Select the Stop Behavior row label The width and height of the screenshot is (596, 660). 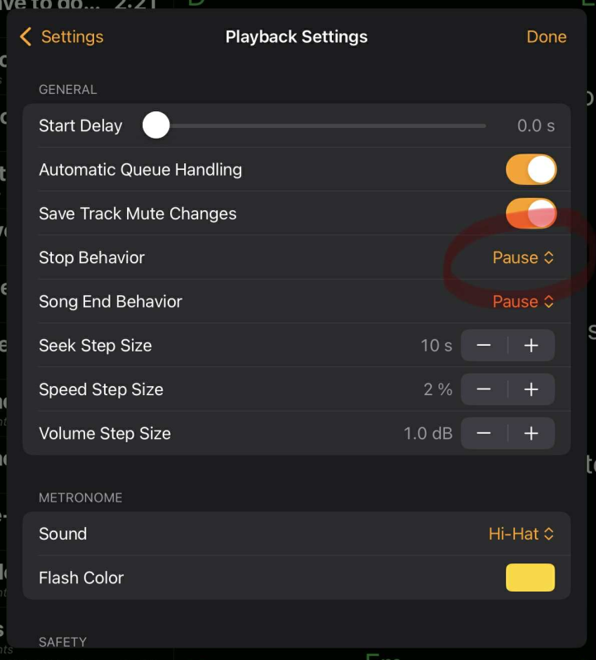pyautogui.click(x=92, y=257)
